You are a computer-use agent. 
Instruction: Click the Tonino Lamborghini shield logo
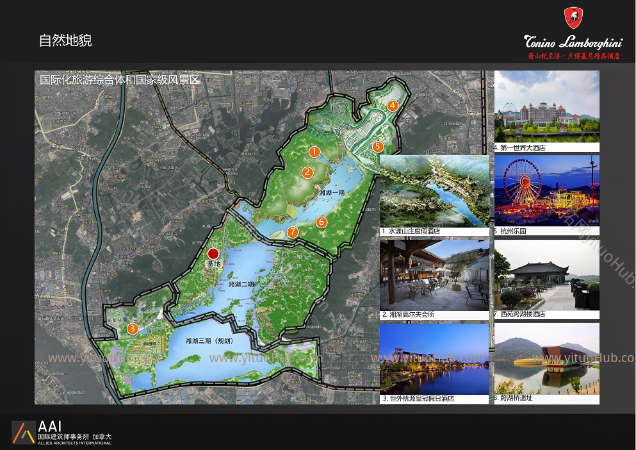573,19
